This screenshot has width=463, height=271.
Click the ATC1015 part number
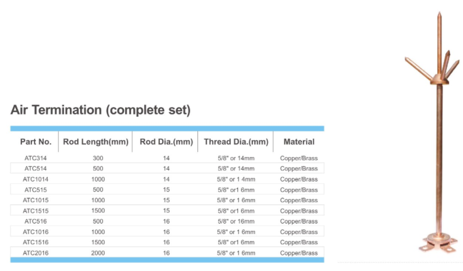pyautogui.click(x=35, y=200)
